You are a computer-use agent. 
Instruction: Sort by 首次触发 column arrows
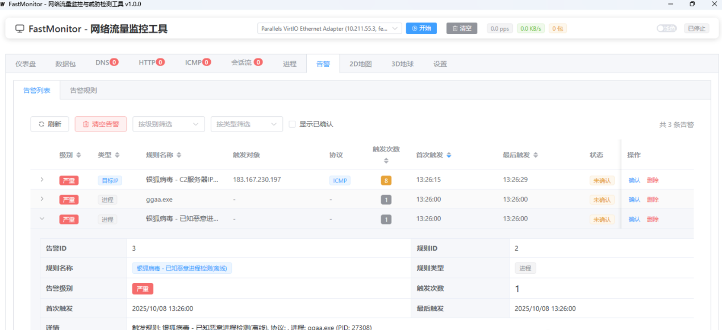point(449,154)
